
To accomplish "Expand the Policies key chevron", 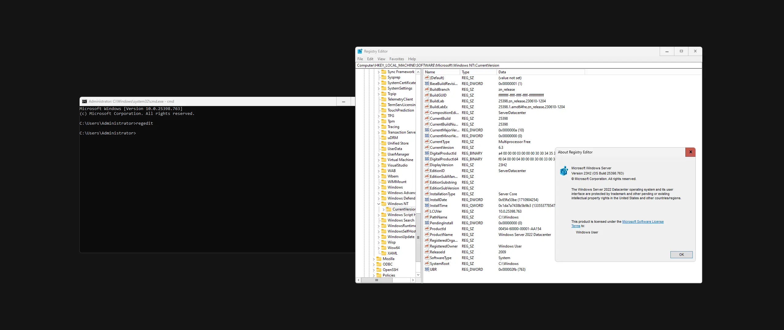I will click(x=374, y=275).
